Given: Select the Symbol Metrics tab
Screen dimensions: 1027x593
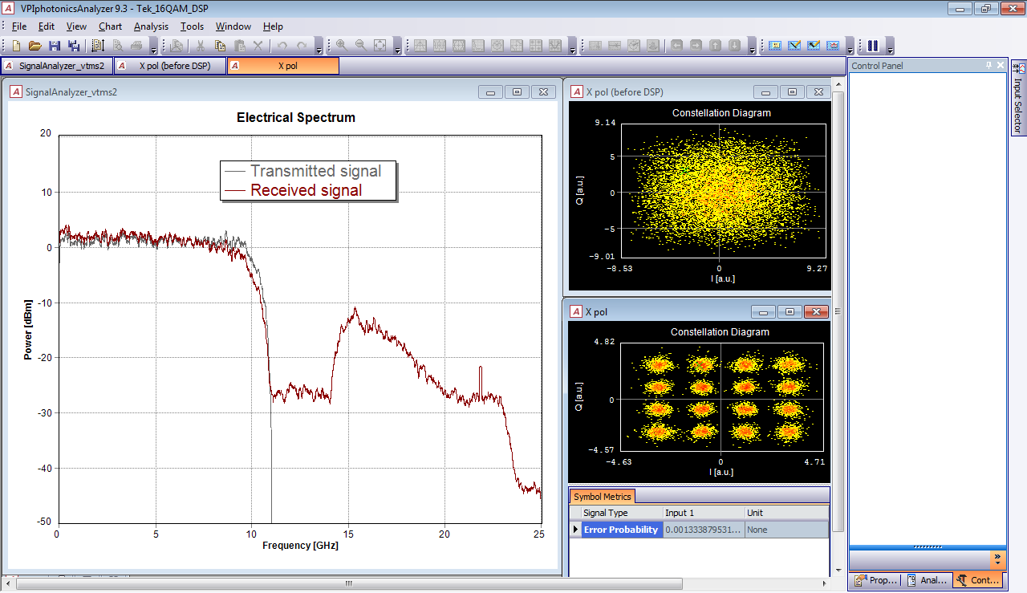Looking at the screenshot, I should click(x=603, y=497).
